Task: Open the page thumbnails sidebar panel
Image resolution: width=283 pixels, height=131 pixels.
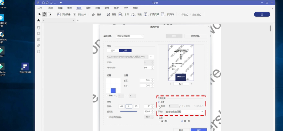Action: point(38,28)
